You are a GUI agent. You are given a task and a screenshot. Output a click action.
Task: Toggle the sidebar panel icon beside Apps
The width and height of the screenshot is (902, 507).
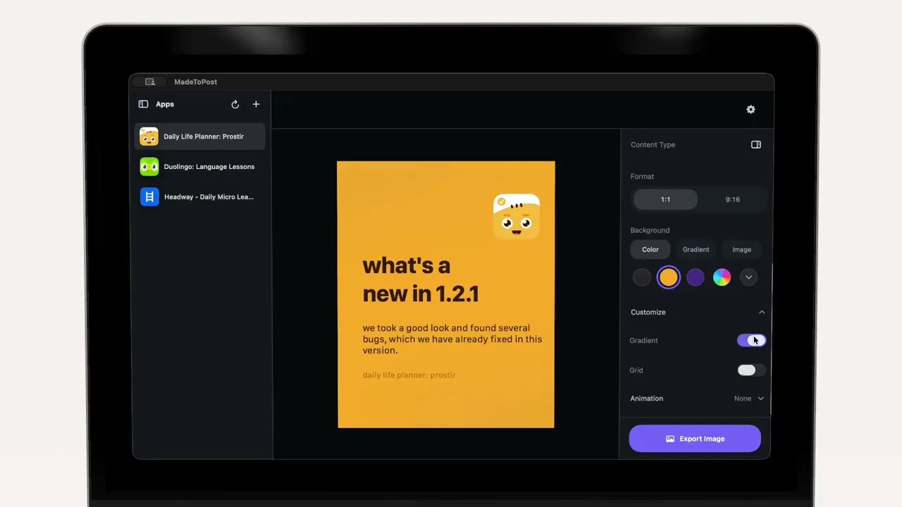pos(143,104)
